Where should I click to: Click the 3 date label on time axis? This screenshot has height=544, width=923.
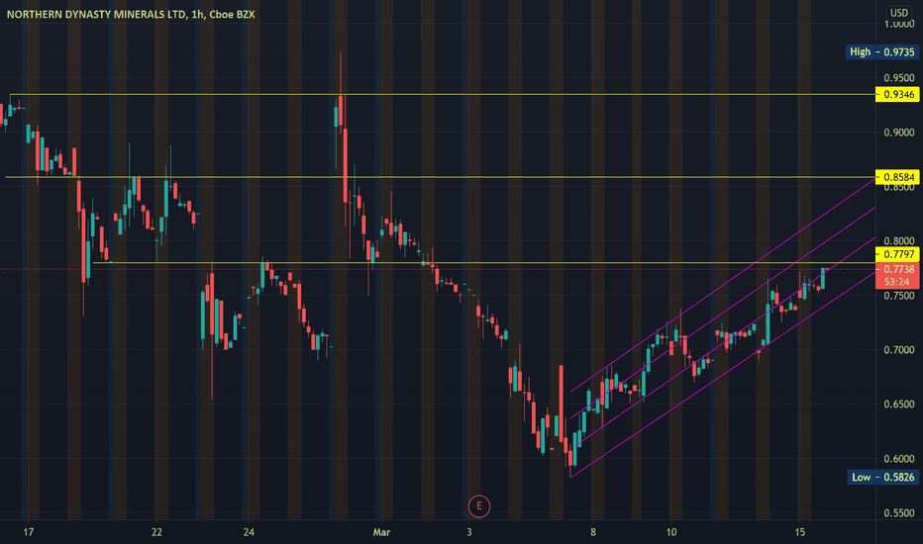click(469, 532)
